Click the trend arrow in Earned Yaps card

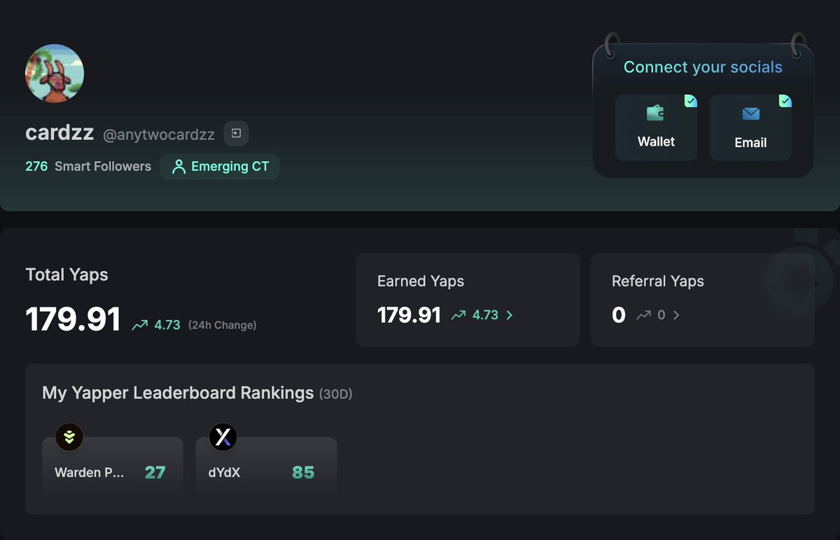pos(458,315)
